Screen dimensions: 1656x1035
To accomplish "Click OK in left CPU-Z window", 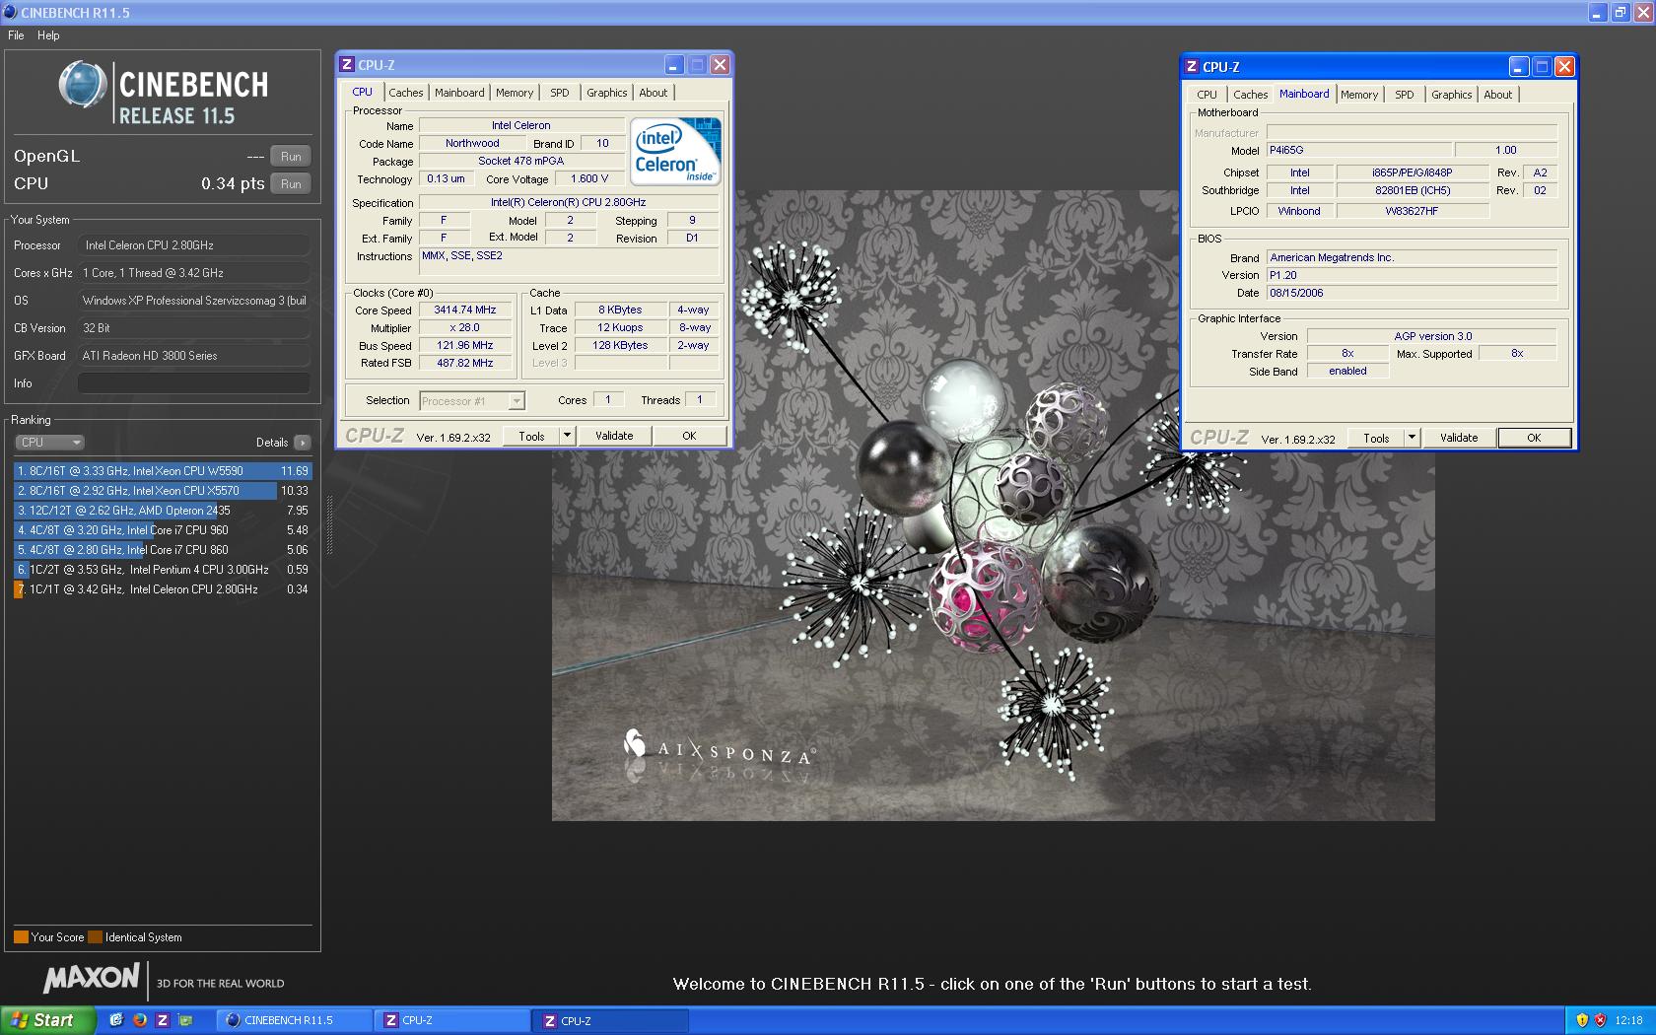I will (689, 436).
